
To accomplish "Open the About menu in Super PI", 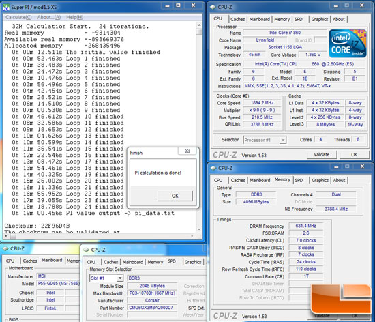I will coord(49,17).
